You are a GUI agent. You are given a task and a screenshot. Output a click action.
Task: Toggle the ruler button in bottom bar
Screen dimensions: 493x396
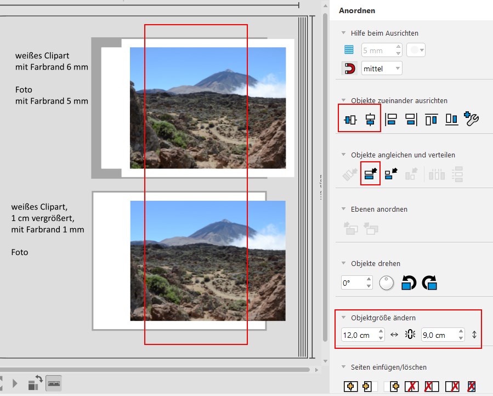pyautogui.click(x=54, y=383)
